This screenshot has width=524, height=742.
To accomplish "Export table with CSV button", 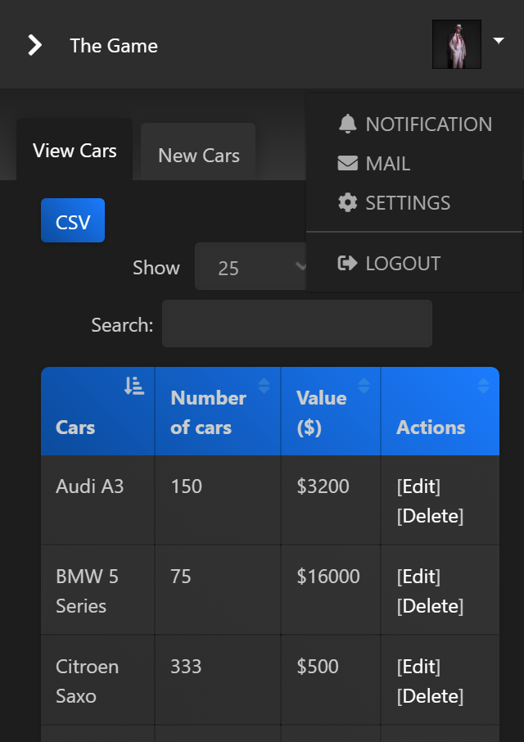I will 73,221.
